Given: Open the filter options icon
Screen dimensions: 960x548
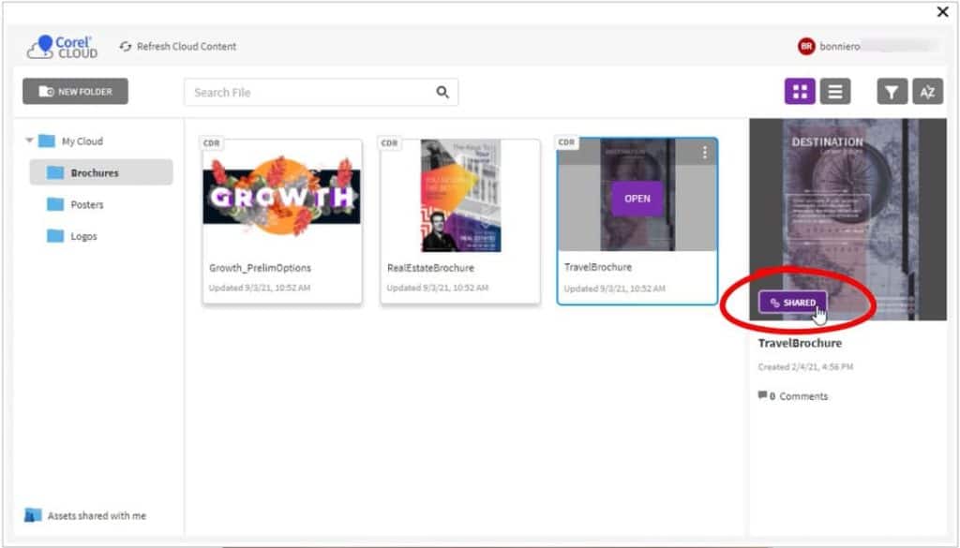Looking at the screenshot, I should (891, 91).
